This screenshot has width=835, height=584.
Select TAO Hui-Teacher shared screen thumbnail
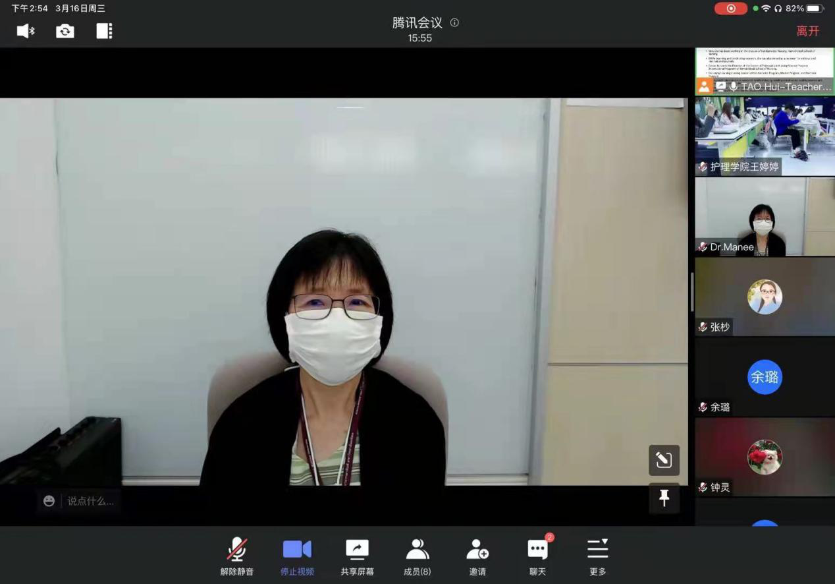pyautogui.click(x=765, y=71)
